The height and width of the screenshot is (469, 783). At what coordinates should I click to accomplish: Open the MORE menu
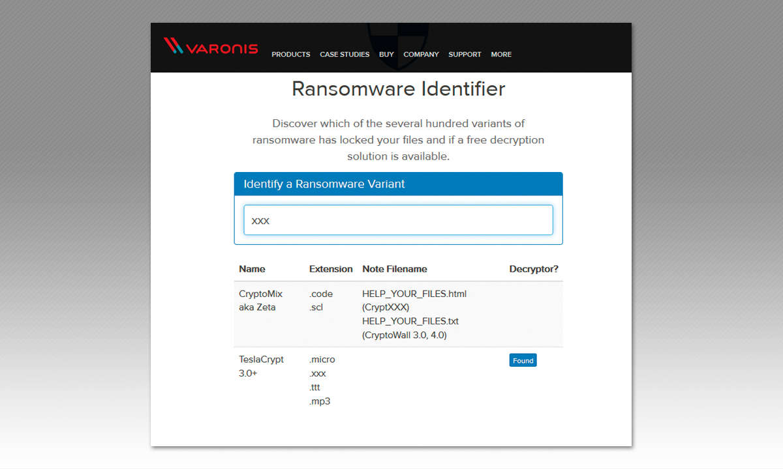501,55
